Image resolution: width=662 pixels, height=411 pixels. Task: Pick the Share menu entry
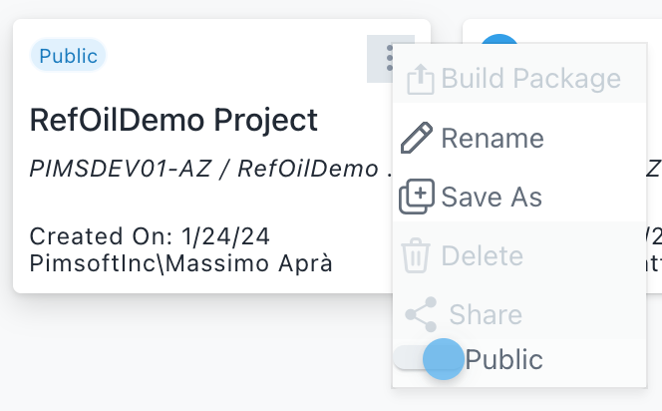tap(486, 315)
